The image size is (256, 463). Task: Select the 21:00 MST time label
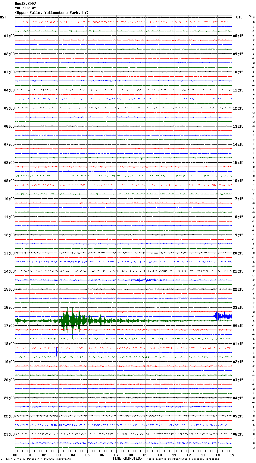coord(9,398)
